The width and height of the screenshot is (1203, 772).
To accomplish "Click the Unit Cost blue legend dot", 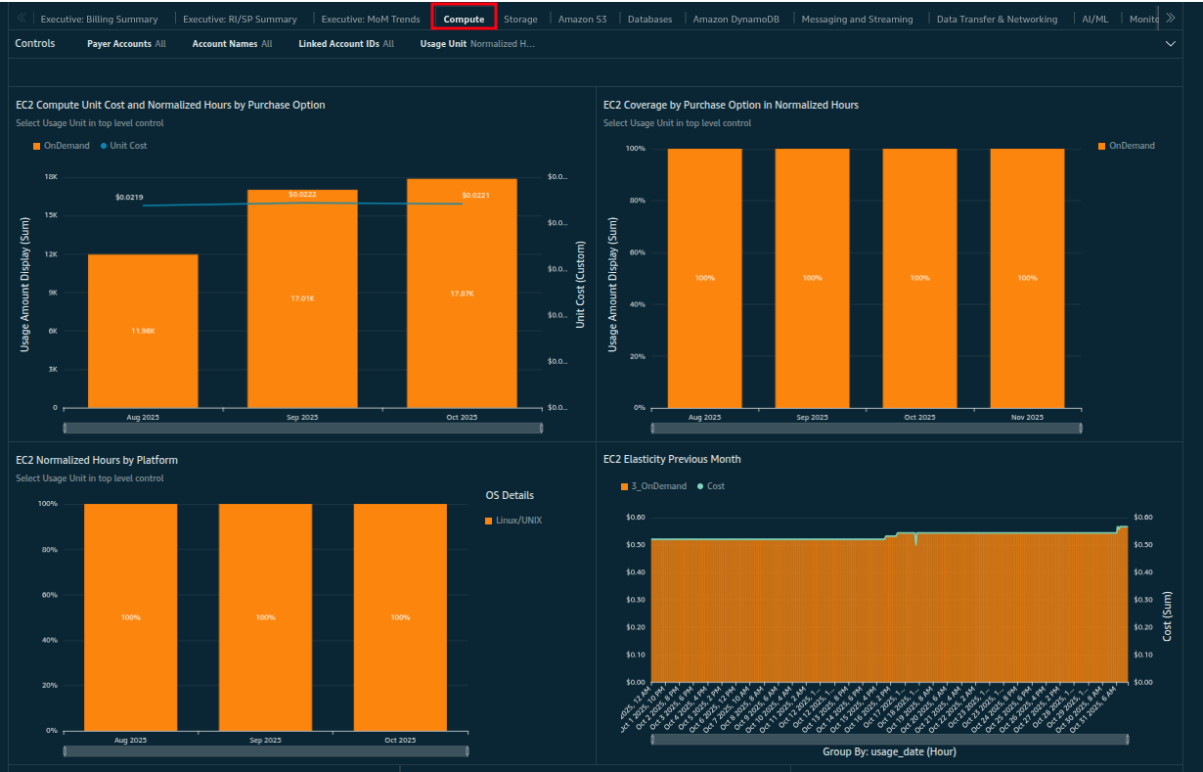I will pyautogui.click(x=102, y=146).
